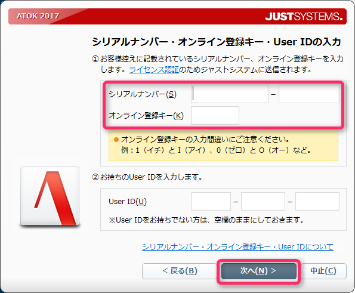Click the first serial number input field
This screenshot has width=355, height=293.
coord(230,94)
